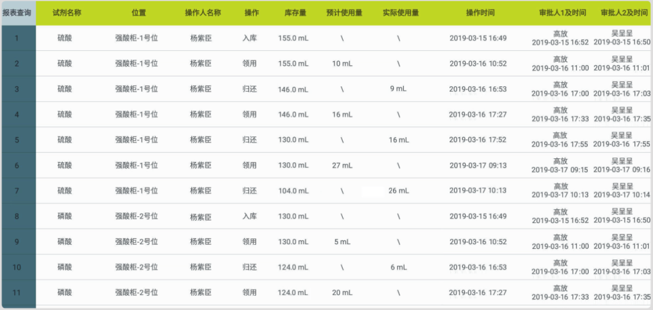Select row number 9
The height and width of the screenshot is (310, 653).
click(x=17, y=242)
